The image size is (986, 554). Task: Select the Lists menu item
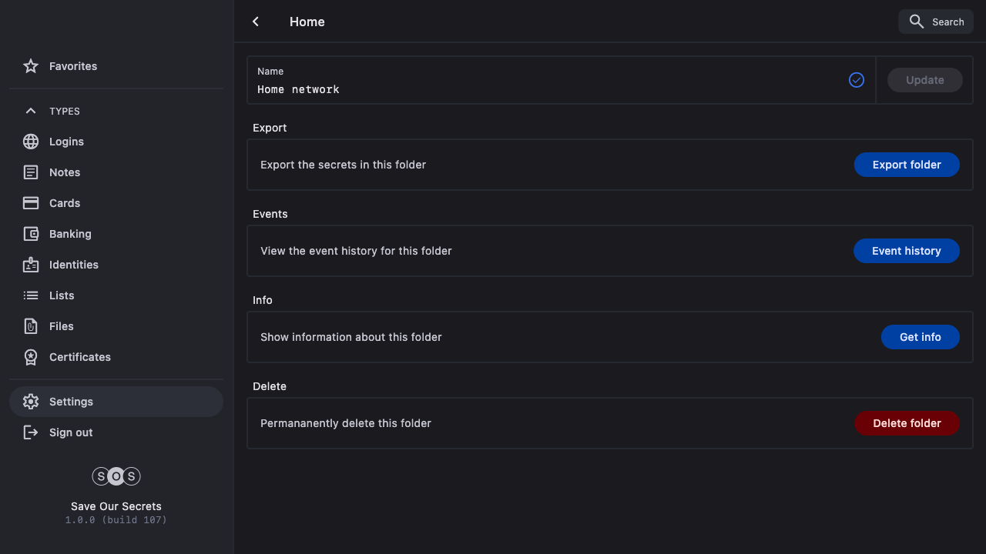pos(62,295)
